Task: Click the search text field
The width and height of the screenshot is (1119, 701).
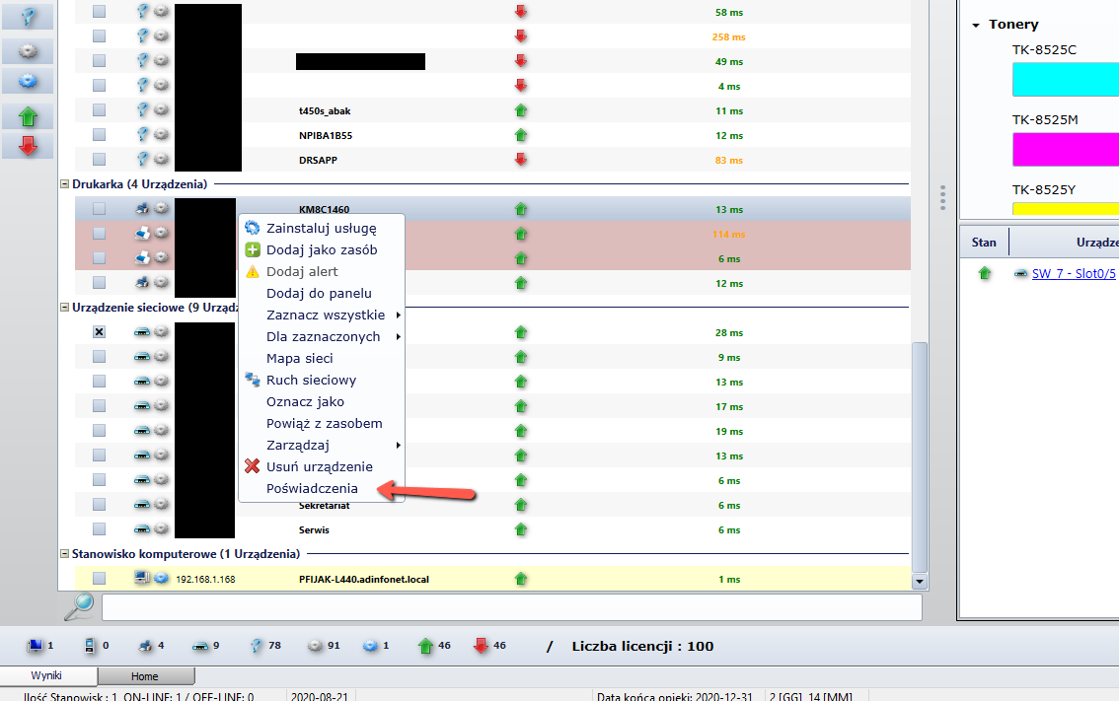Action: 511,607
